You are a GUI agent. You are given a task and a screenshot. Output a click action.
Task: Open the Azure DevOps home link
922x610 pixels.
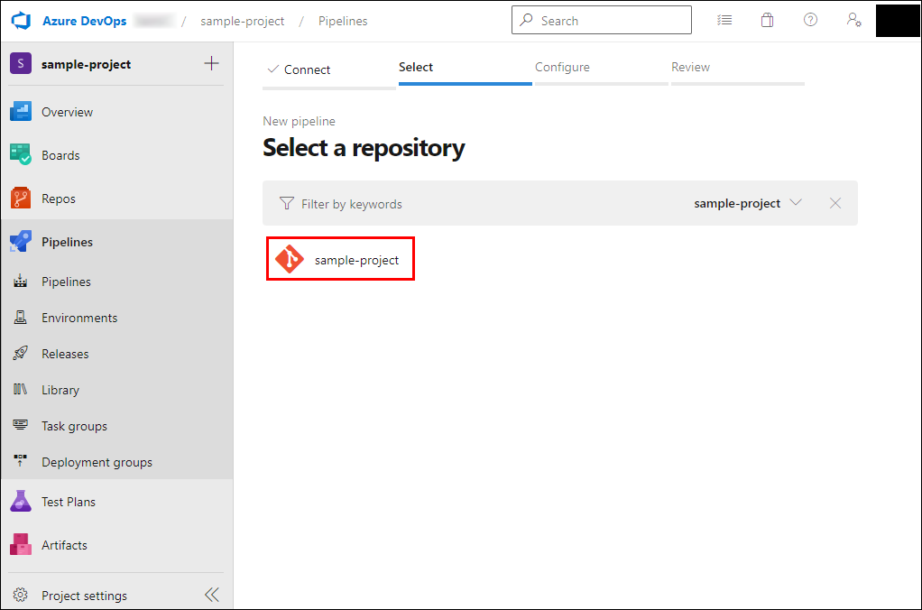pos(84,21)
